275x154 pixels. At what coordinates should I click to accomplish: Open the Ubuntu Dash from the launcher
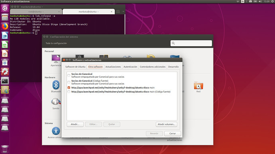click(5, 8)
